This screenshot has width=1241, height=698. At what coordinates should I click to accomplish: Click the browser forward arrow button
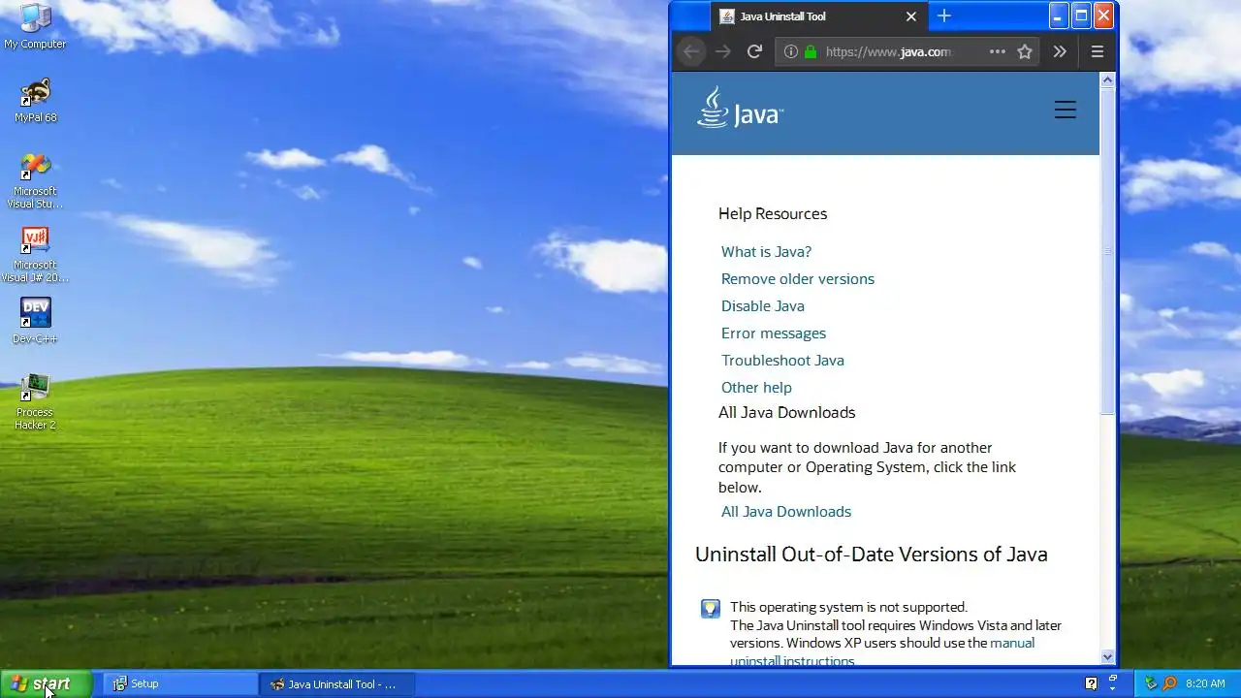tap(723, 51)
